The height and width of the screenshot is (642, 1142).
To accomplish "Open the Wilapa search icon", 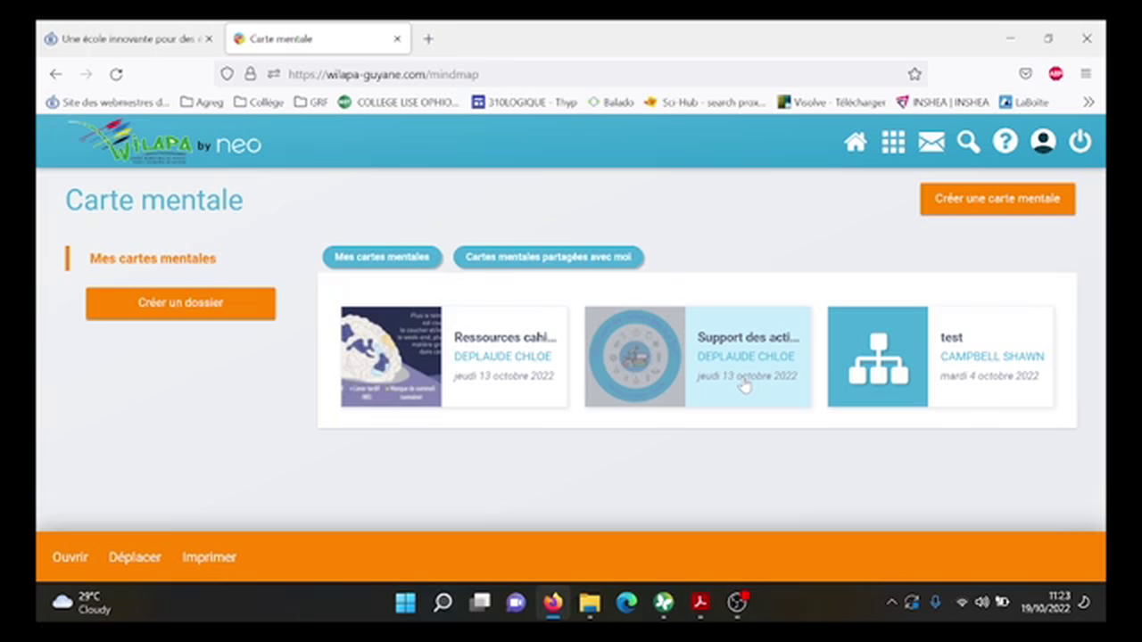I will [968, 142].
